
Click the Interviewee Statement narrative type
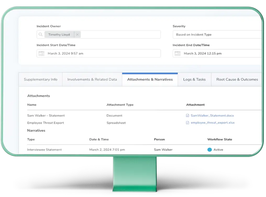45,150
